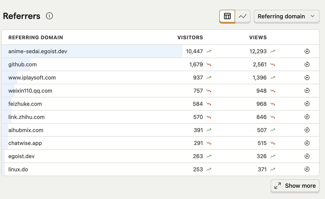
Task: Click the REFERRING DOMAIN column header
Action: (36, 37)
